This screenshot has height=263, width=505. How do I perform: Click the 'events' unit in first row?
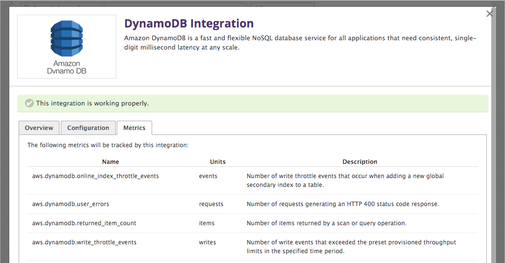pyautogui.click(x=208, y=176)
